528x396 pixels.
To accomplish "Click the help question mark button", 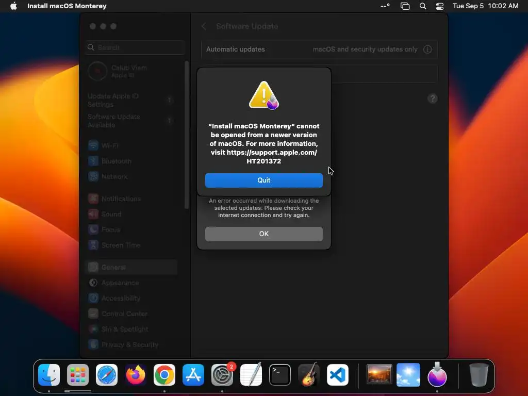I will [433, 98].
